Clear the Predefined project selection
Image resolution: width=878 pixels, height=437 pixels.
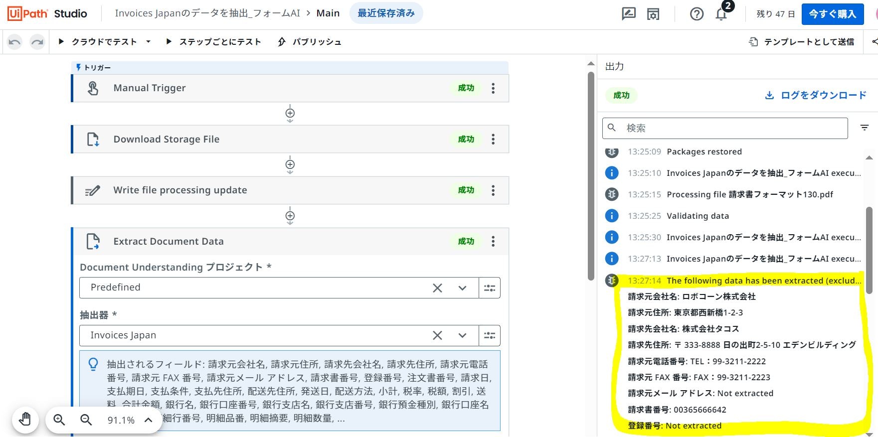click(x=437, y=288)
